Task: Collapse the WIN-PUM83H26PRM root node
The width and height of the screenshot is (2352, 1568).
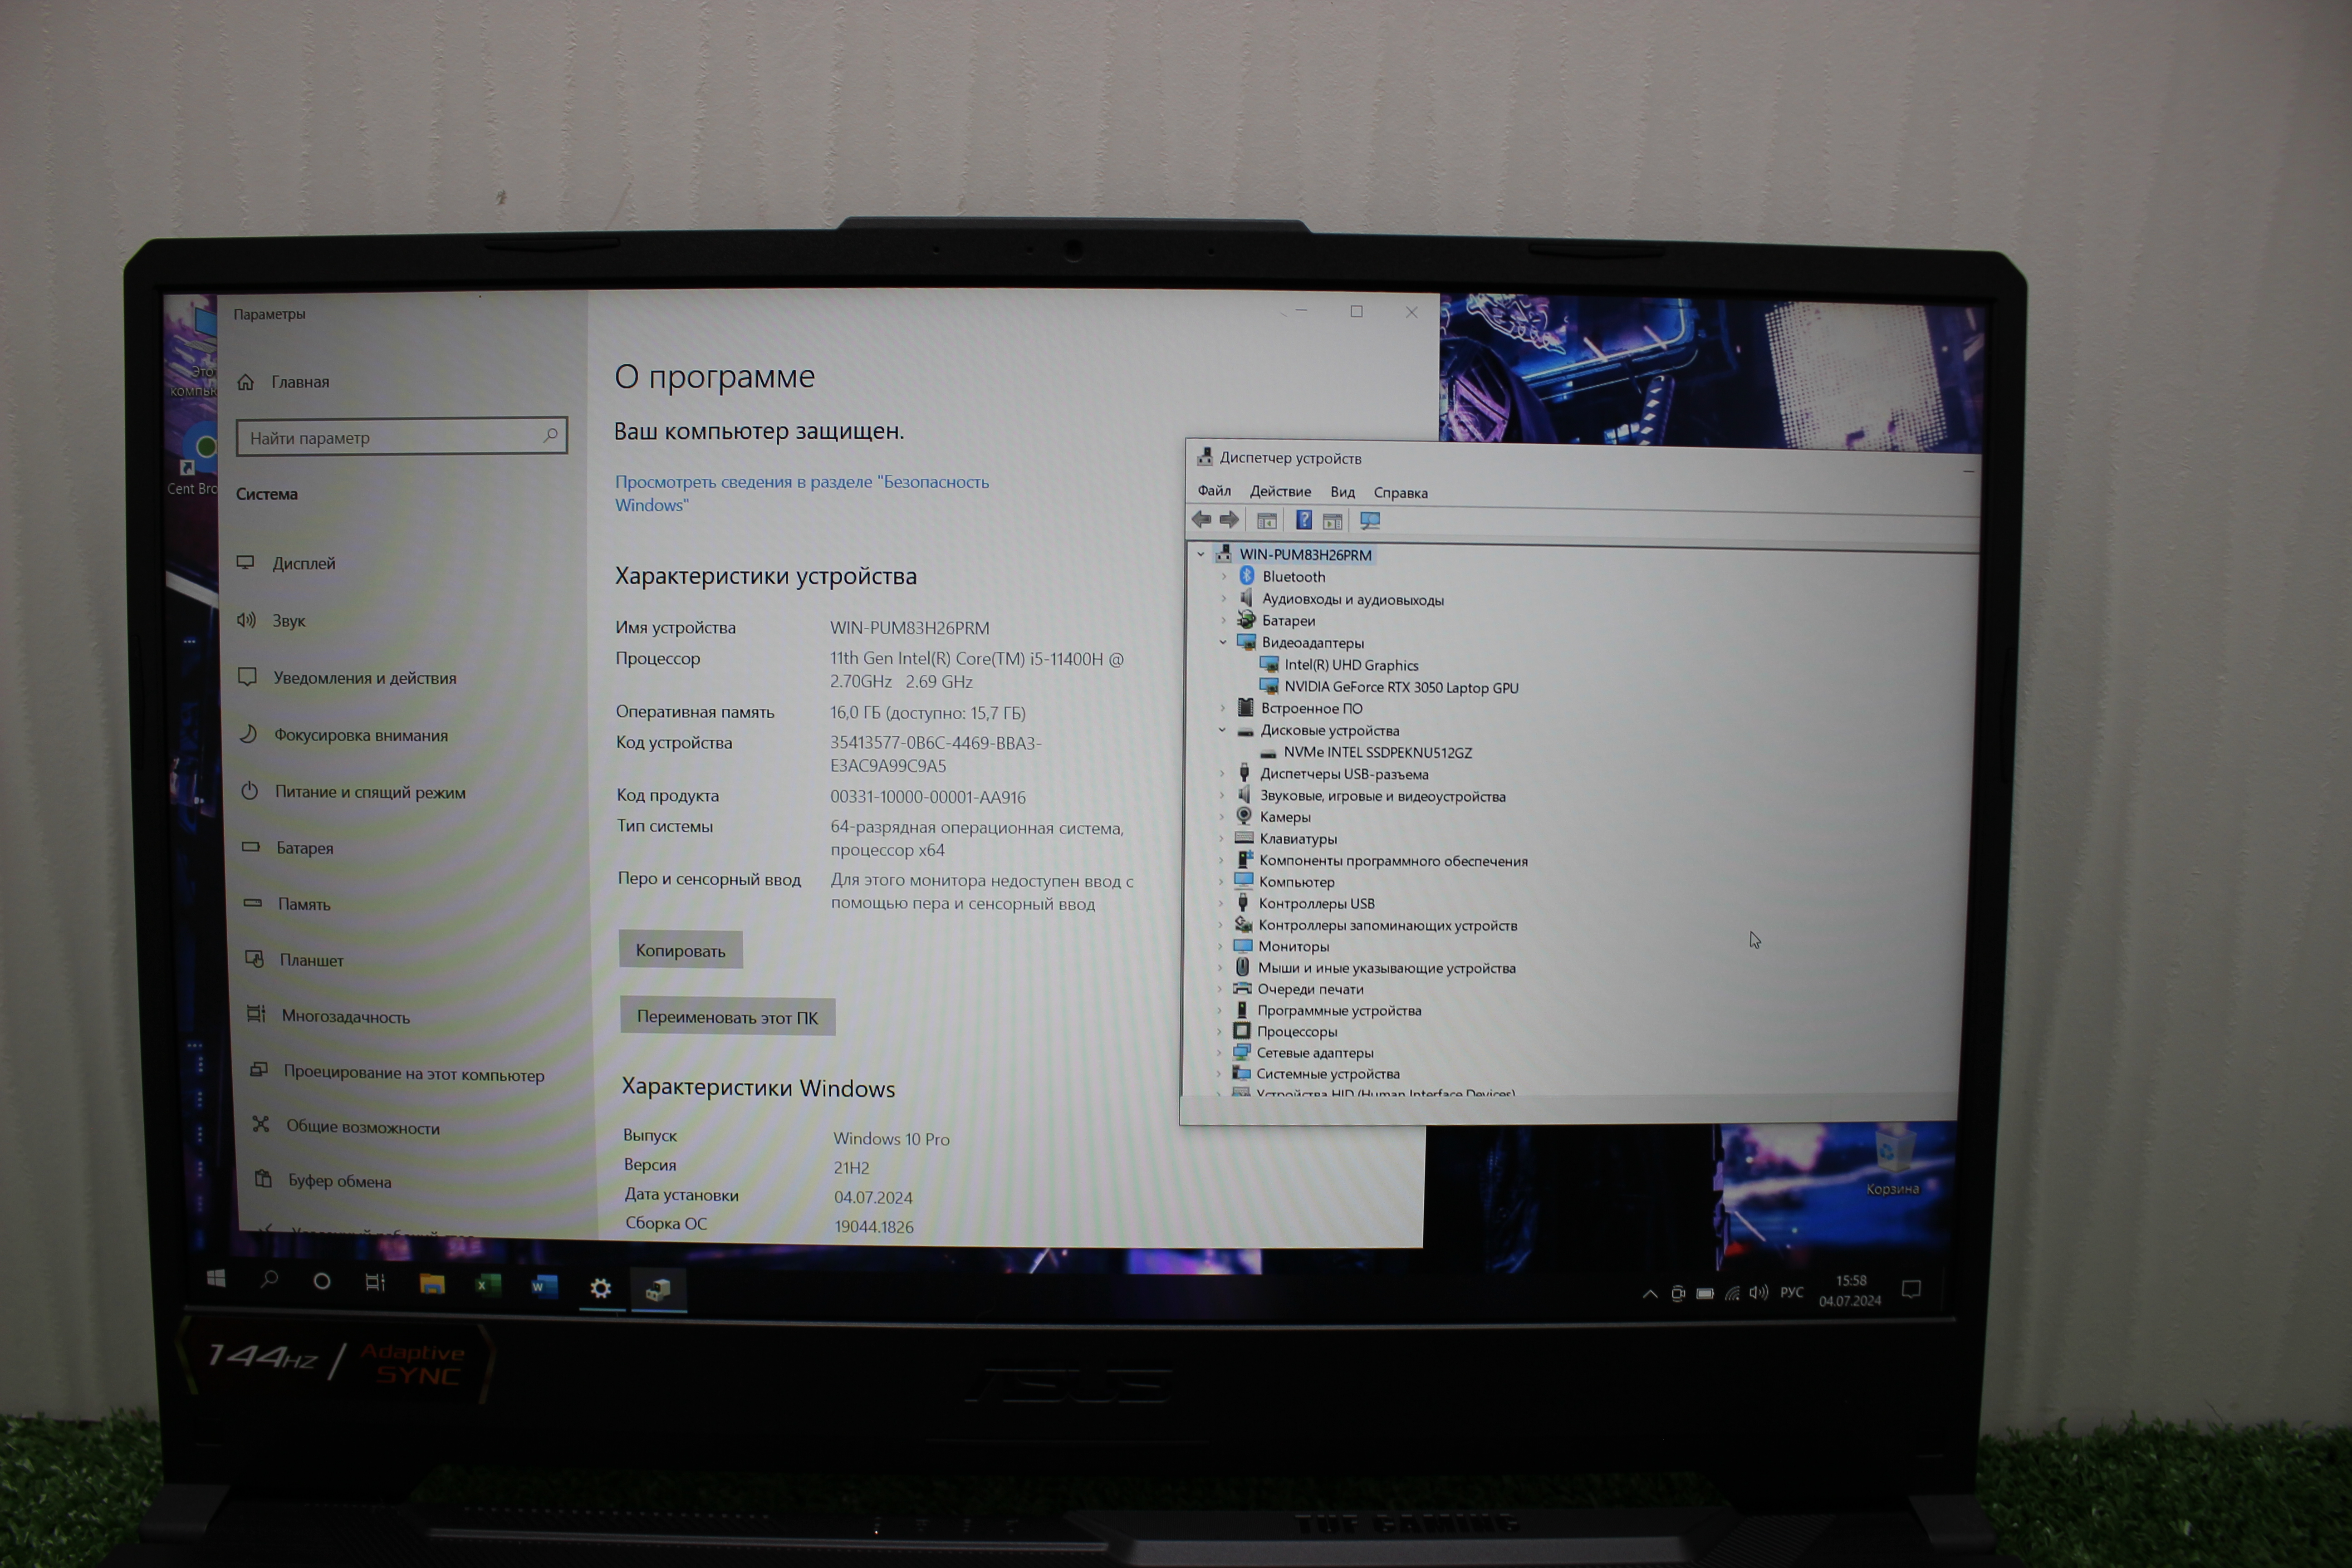Action: 1201,554
